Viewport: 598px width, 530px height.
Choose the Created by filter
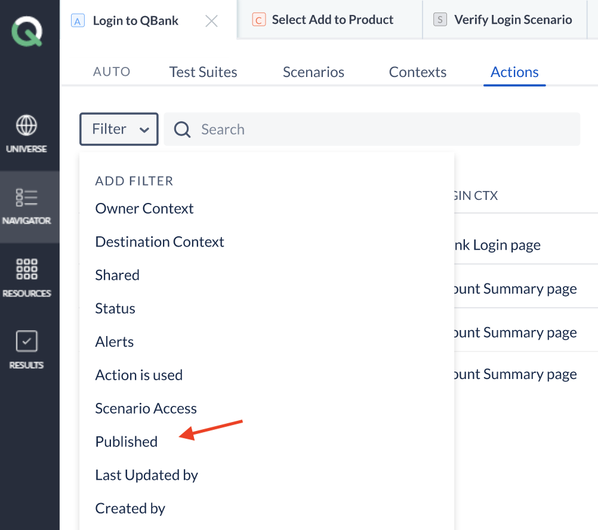tap(130, 509)
